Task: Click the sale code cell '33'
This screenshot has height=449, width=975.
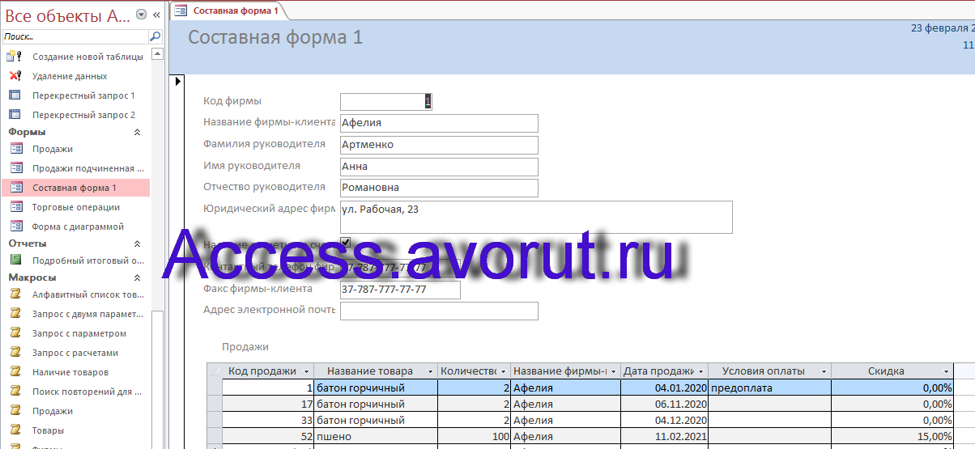Action: (x=268, y=420)
